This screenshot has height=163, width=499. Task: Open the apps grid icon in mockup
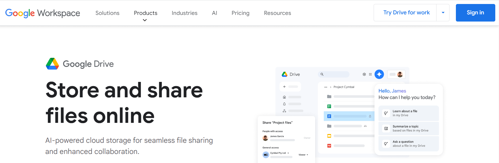click(x=370, y=74)
